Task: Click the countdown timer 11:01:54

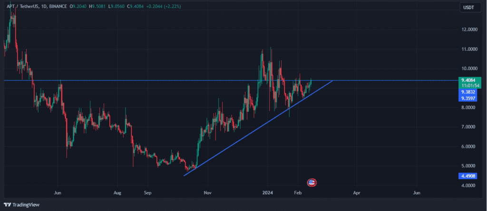Action: 469,85
